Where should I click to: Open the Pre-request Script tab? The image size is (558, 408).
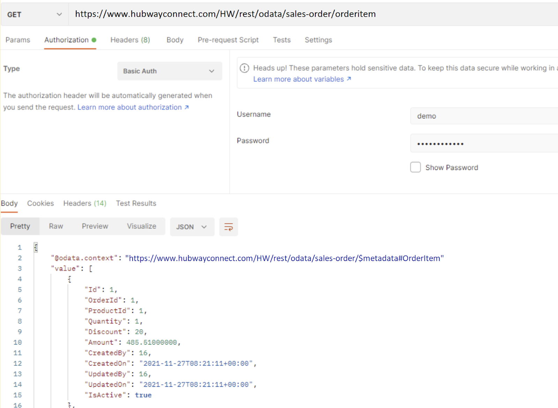coord(228,40)
